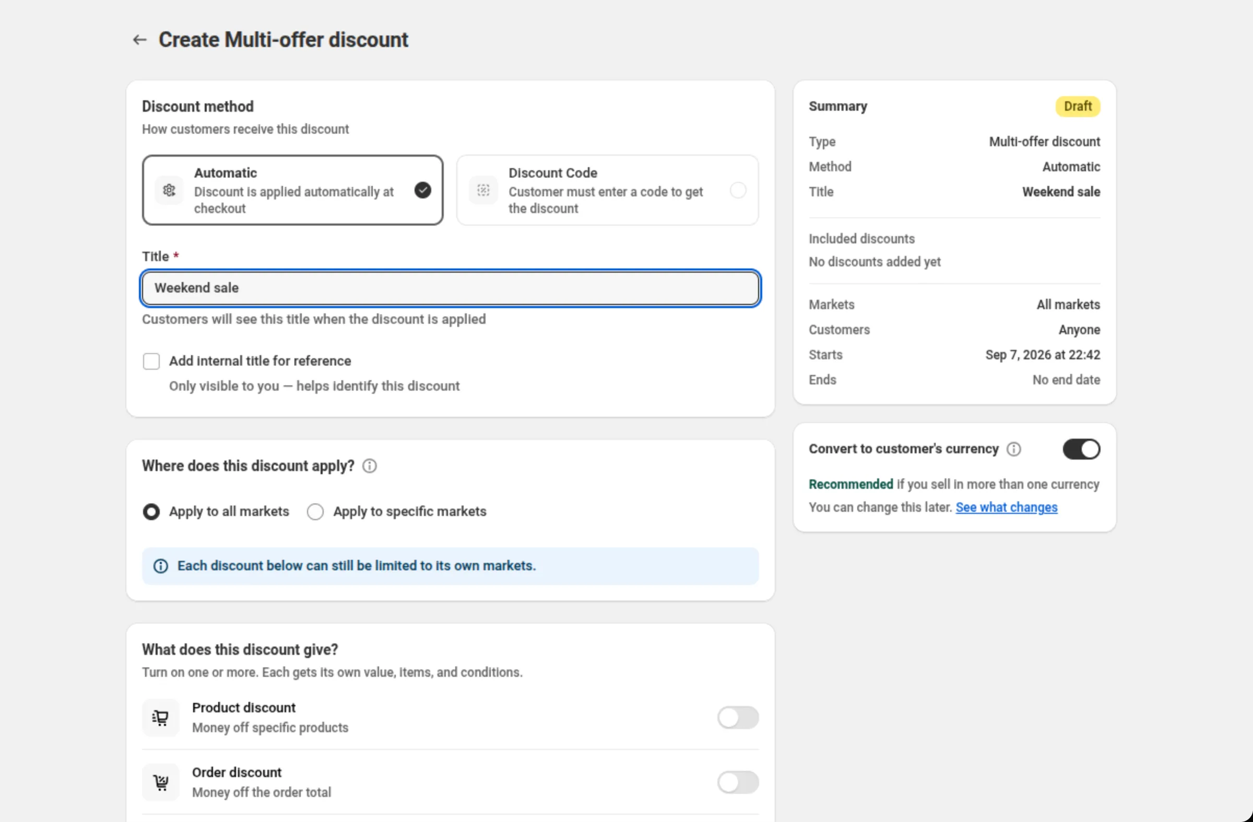Click All markets value in Summary
Viewport: 1253px width, 822px height.
[x=1068, y=304]
